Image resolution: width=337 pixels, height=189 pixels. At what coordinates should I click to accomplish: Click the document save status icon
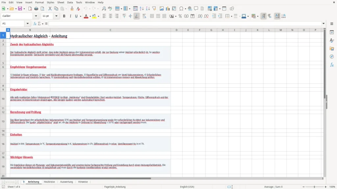[x=3, y=187]
